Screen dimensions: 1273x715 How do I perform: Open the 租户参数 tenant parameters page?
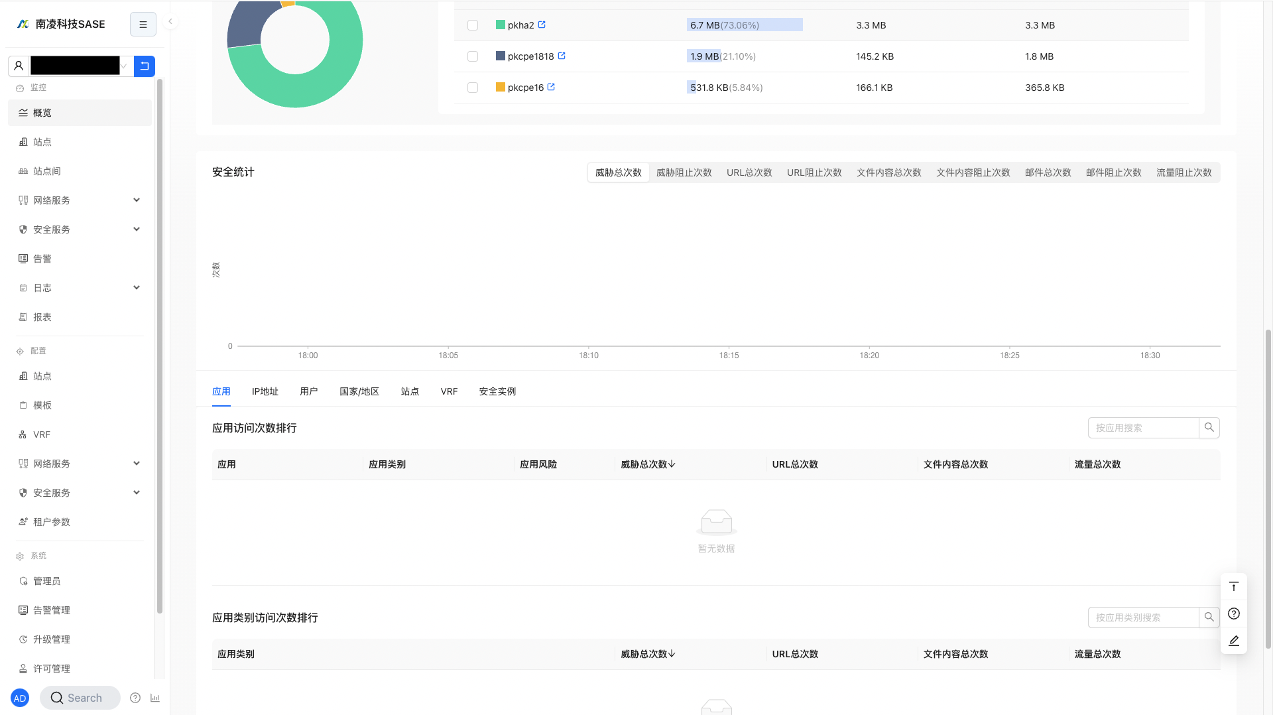tap(80, 522)
